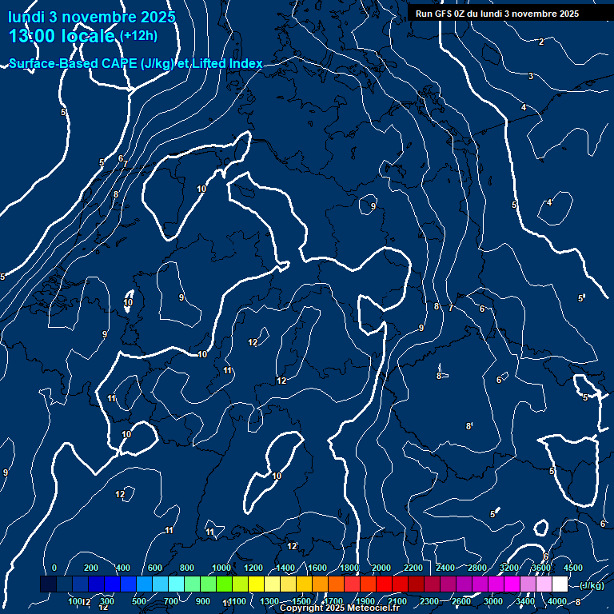
Task: Click the 'Run GFS 0Z du lundi 3 novembre 2025' banner
Action: [x=497, y=14]
